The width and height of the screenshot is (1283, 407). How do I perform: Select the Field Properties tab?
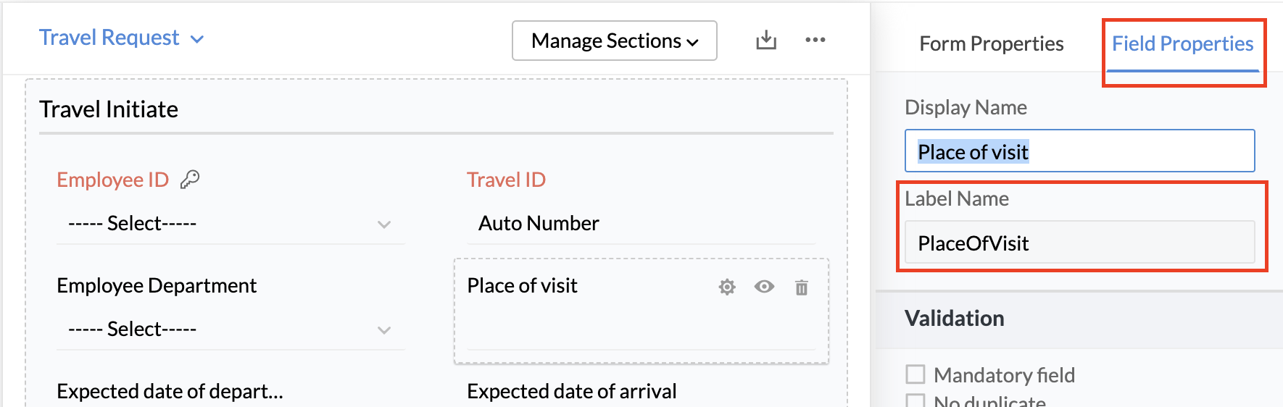coord(1182,44)
